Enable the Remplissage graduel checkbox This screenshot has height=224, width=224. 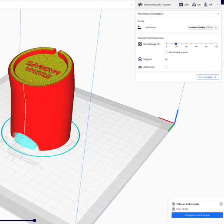click(166, 52)
